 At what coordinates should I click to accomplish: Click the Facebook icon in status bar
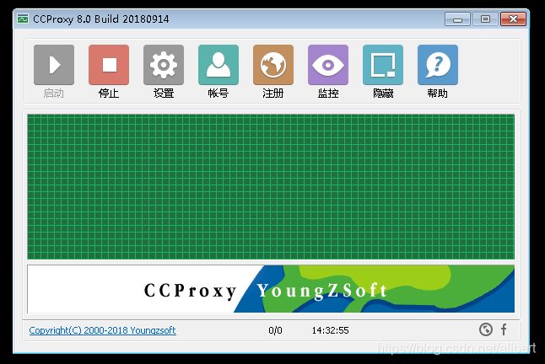[x=504, y=329]
